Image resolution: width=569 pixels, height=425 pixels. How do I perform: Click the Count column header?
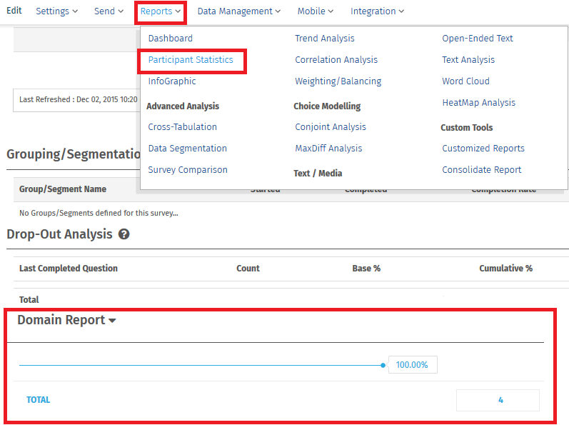tap(248, 268)
